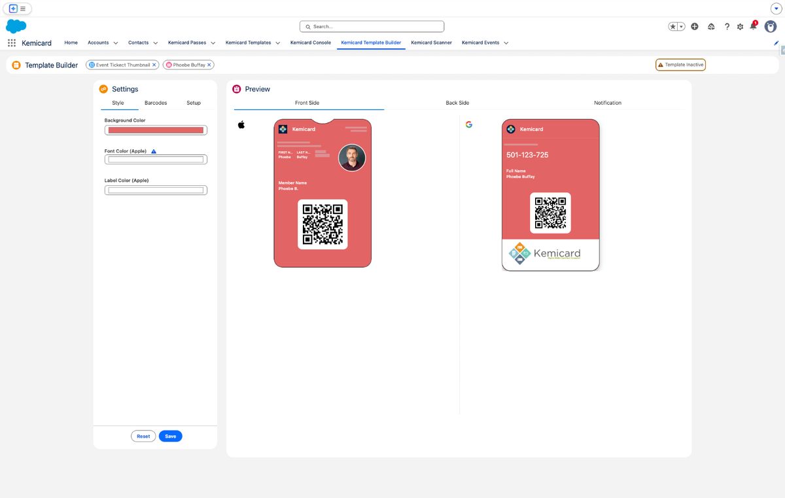This screenshot has width=785, height=498.
Task: Expand Kemicard Templates dropdown chevron
Action: [277, 43]
